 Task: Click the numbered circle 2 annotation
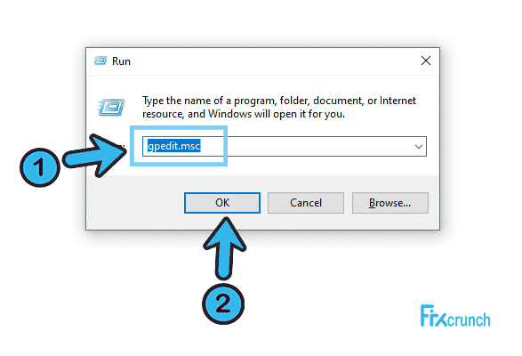tap(223, 304)
